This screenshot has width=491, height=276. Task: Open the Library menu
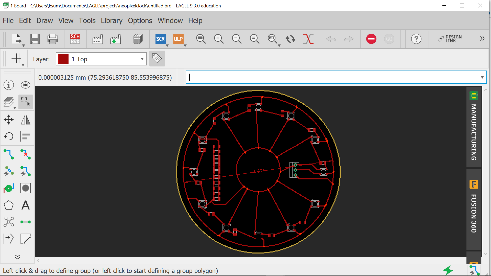click(111, 20)
